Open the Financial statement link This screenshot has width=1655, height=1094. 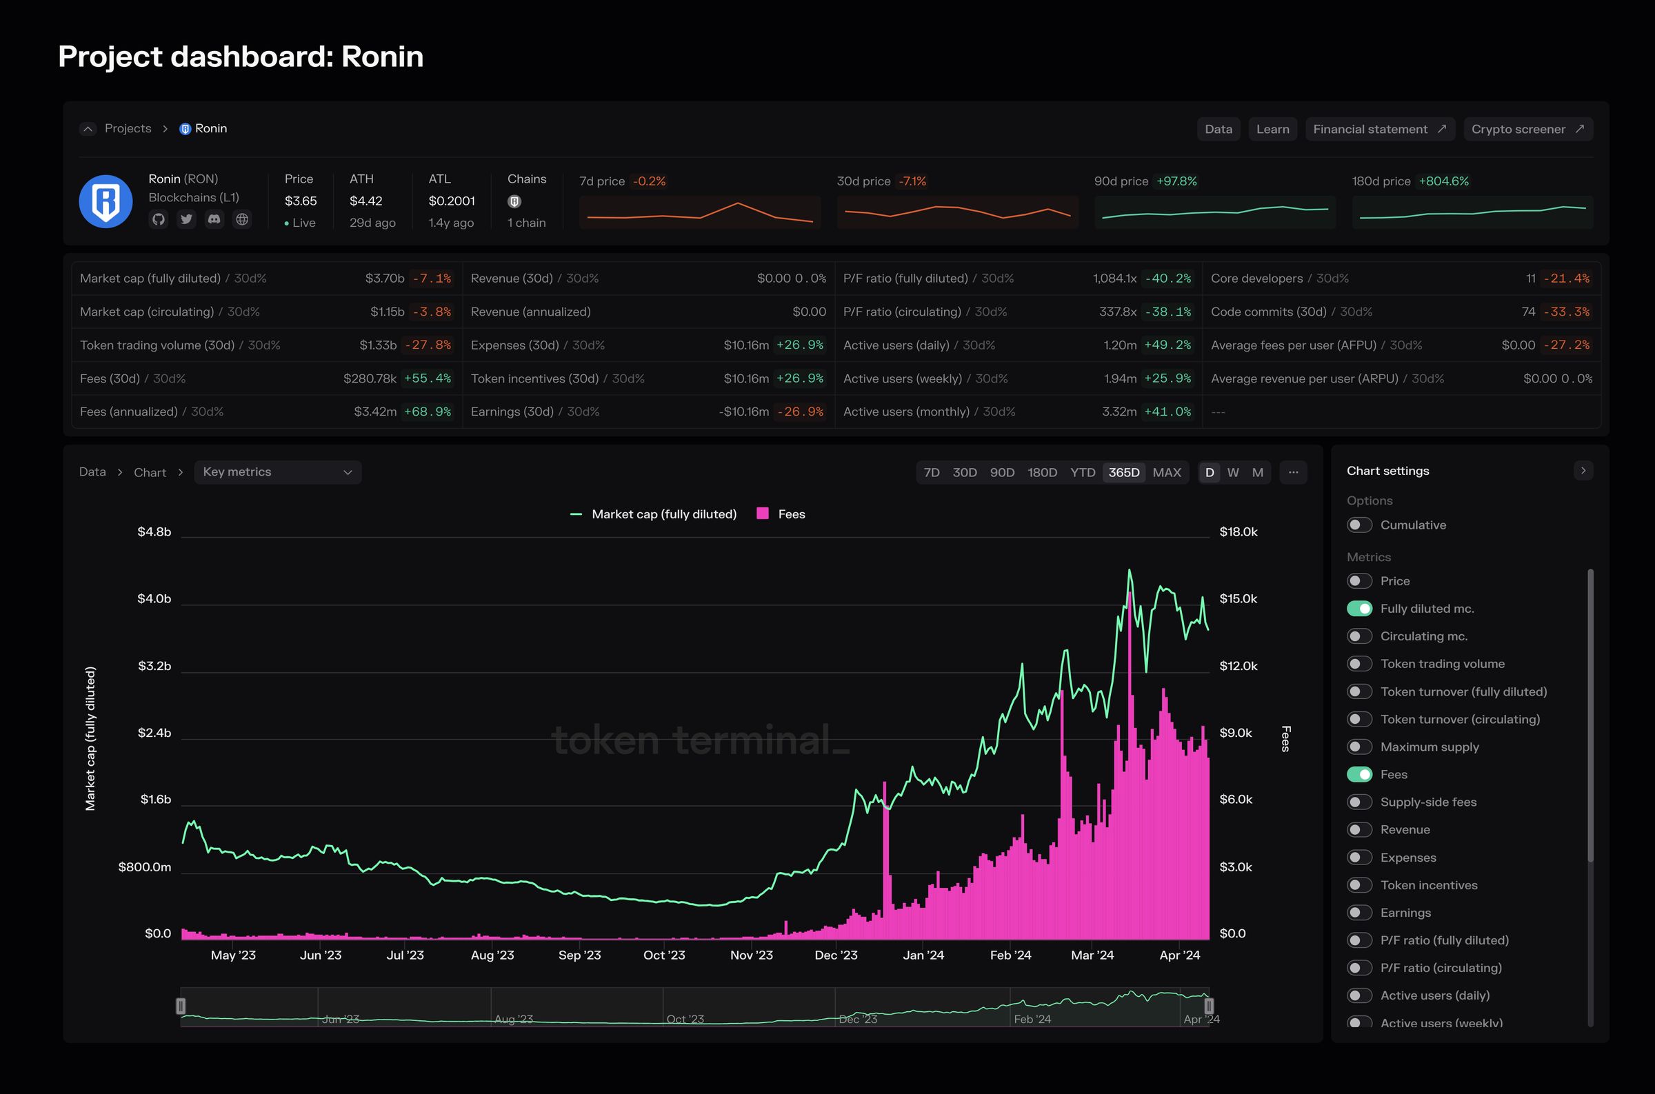click(1379, 129)
